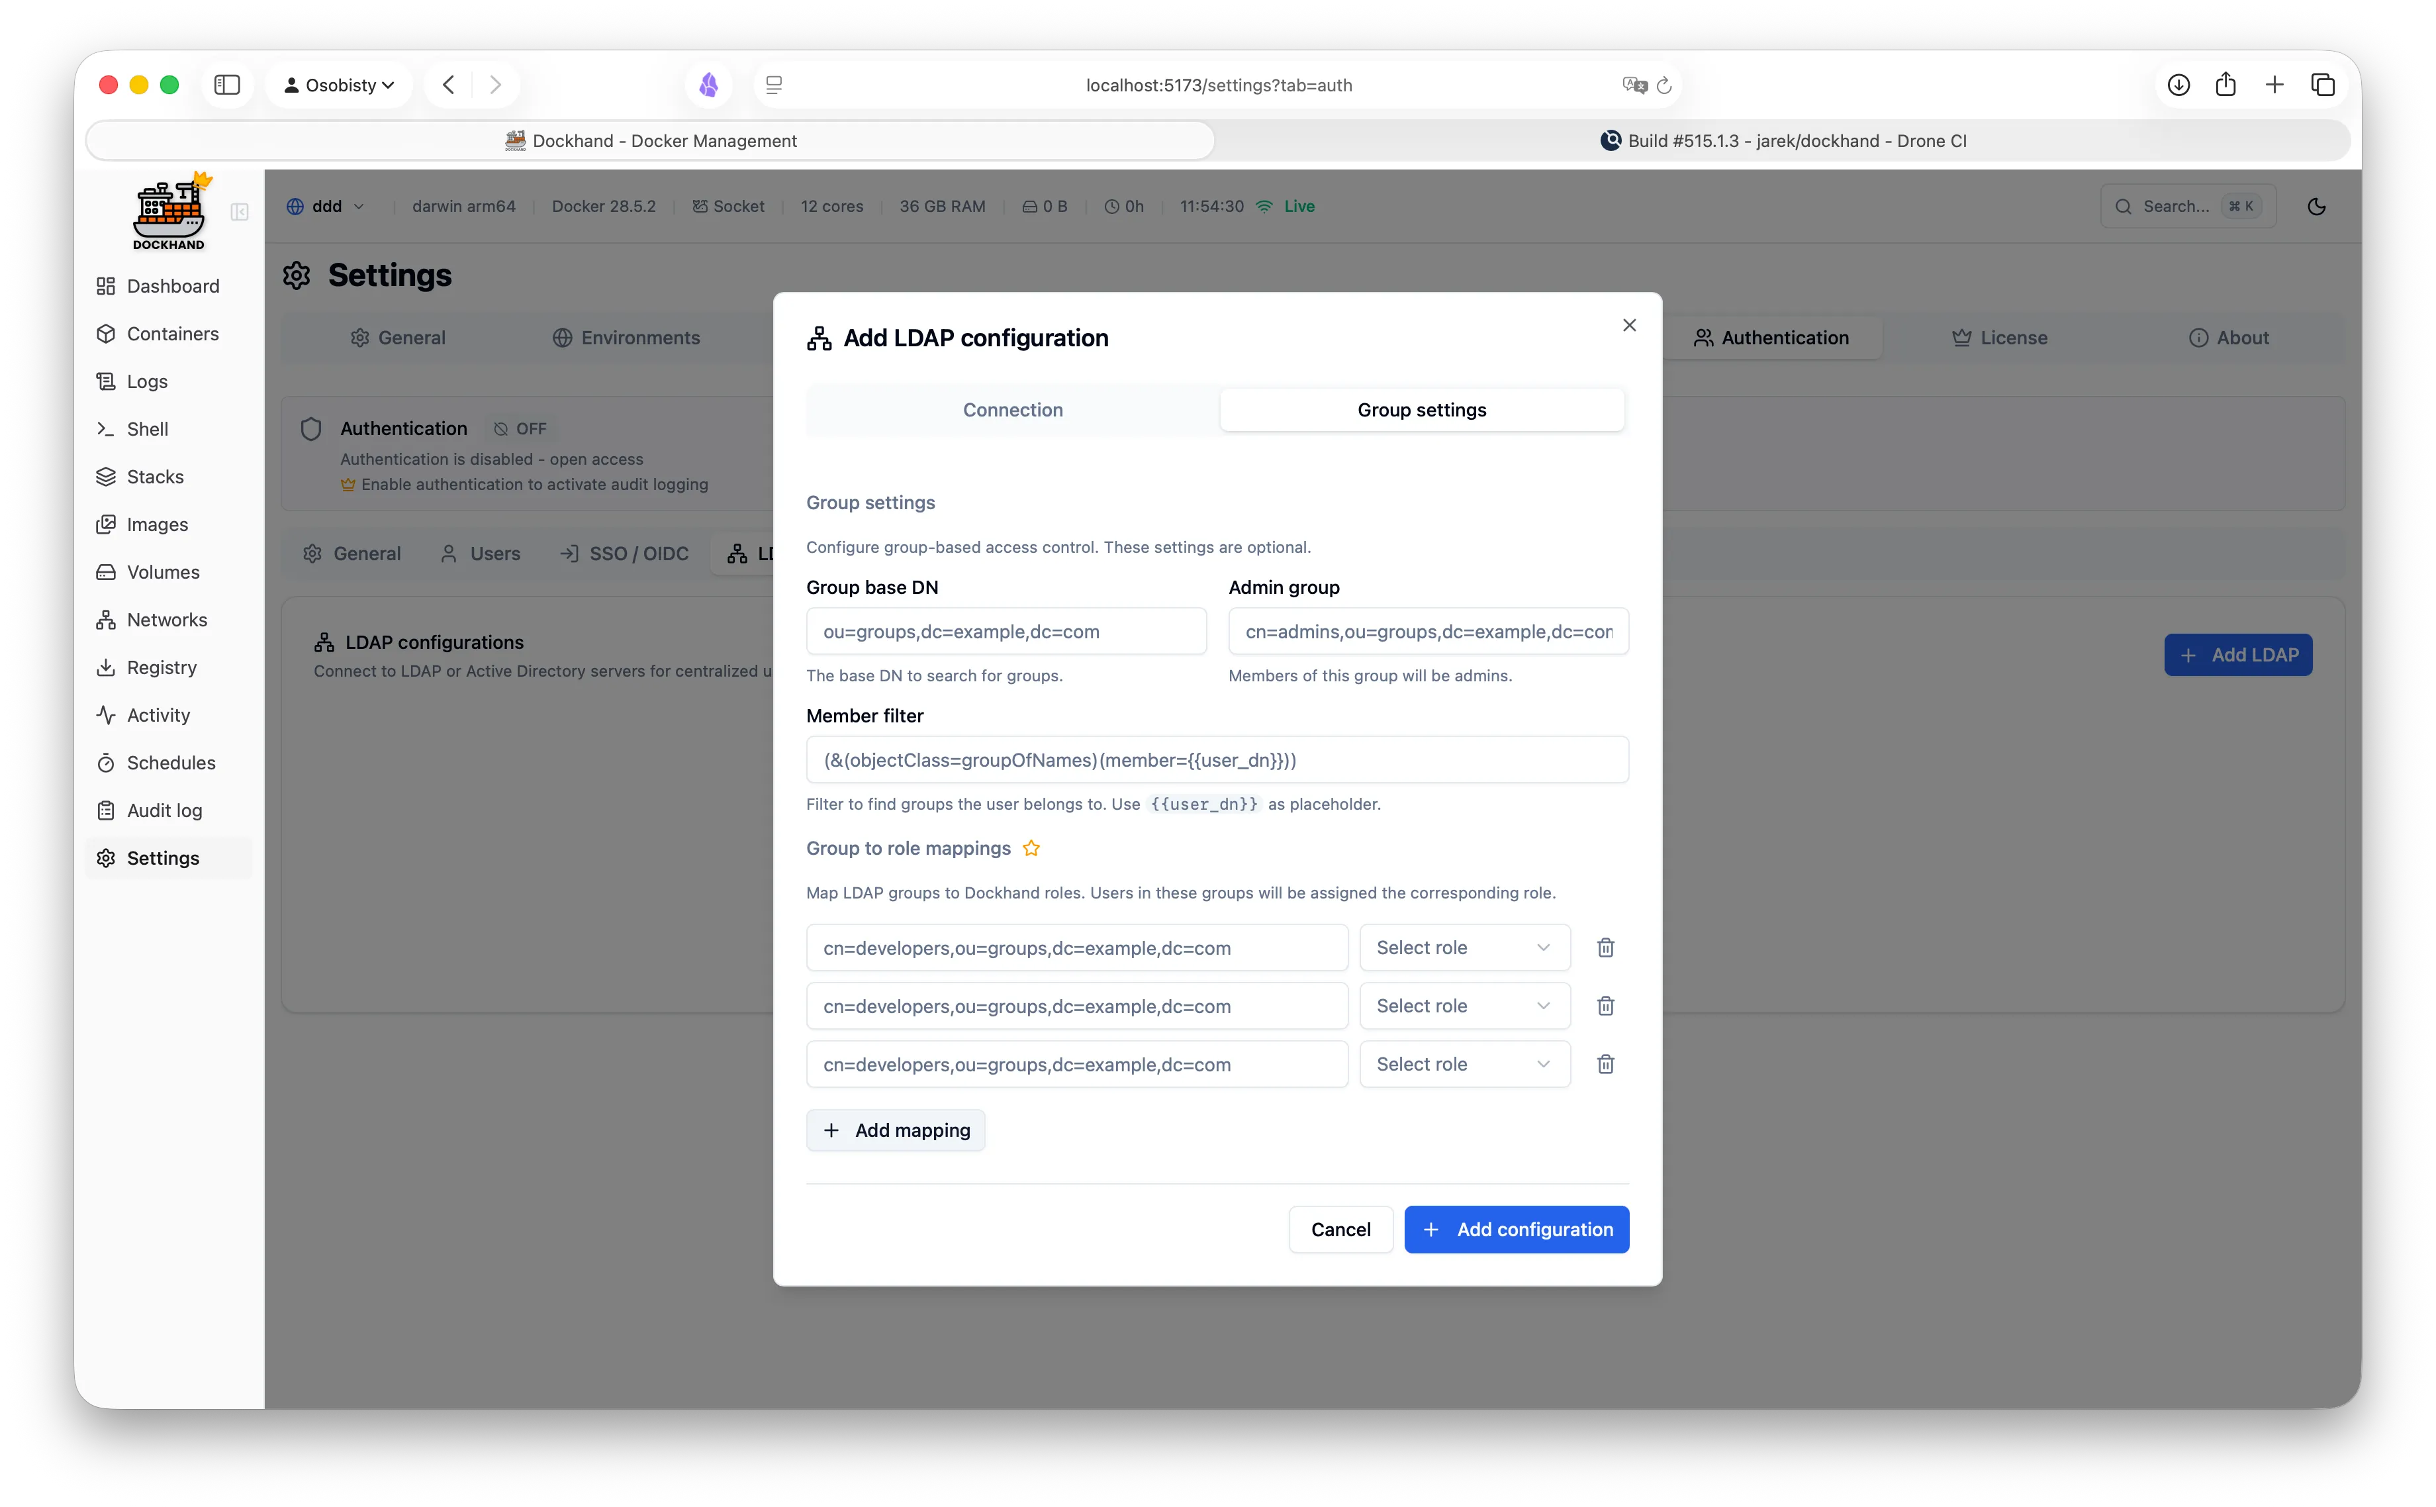Star the Group to role mappings feature
The width and height of the screenshot is (2436, 1507).
(x=1031, y=848)
